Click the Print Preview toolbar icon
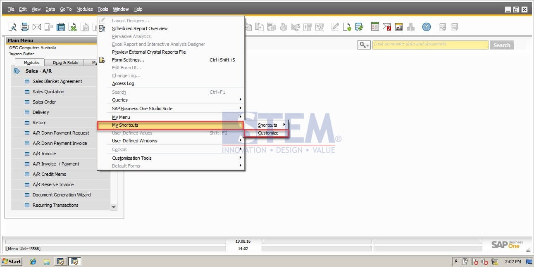 pyautogui.click(x=12, y=27)
